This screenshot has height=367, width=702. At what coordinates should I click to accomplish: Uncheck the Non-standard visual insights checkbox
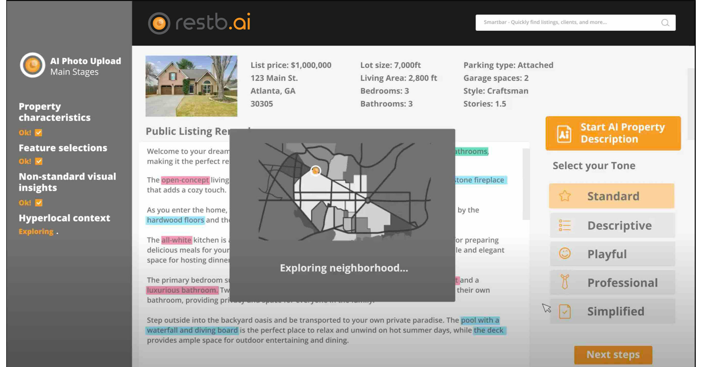(38, 202)
